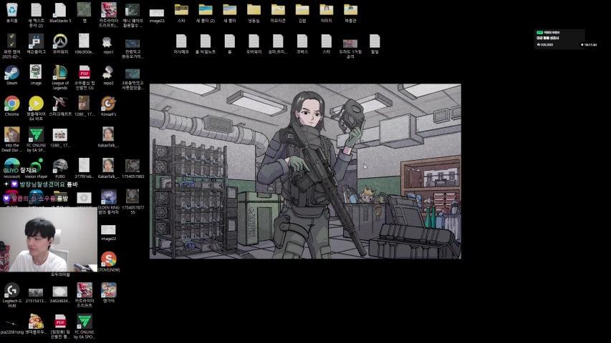Select the 21515413 image file
Viewport: 611px width, 343px height.
[37, 295]
